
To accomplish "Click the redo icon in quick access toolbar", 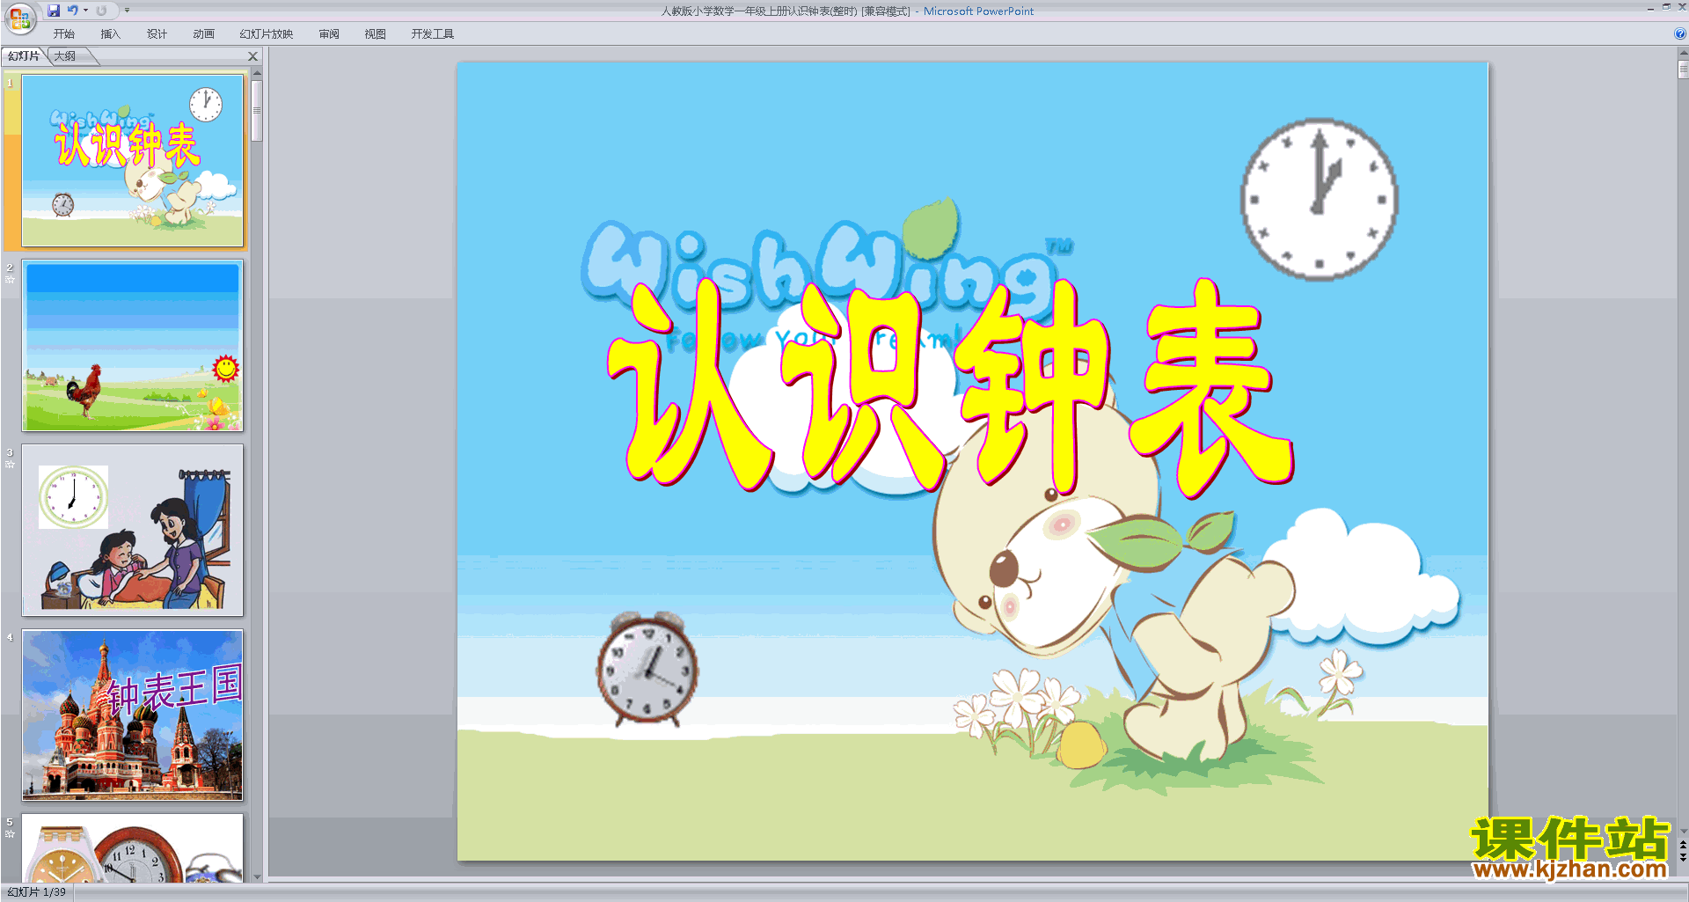I will 101,11.
